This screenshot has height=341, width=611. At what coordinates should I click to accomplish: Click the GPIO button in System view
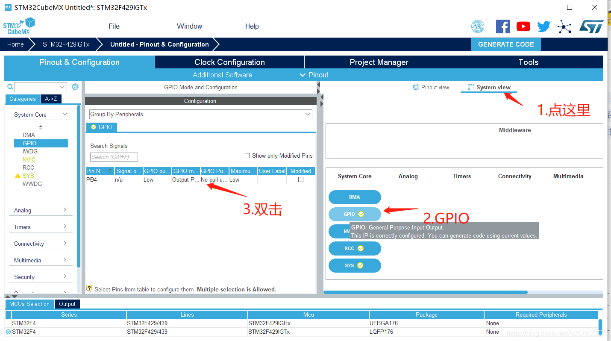coord(355,214)
